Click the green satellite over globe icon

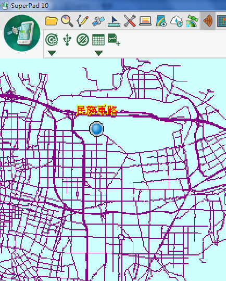pos(192,21)
